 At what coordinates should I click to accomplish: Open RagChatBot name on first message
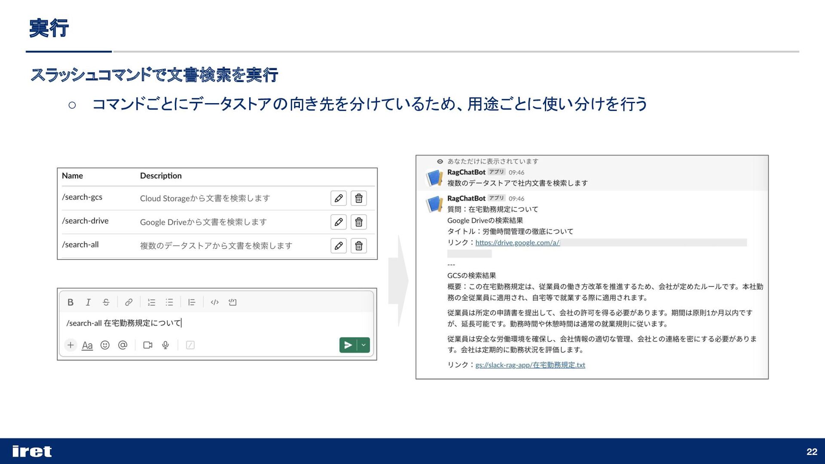[466, 172]
